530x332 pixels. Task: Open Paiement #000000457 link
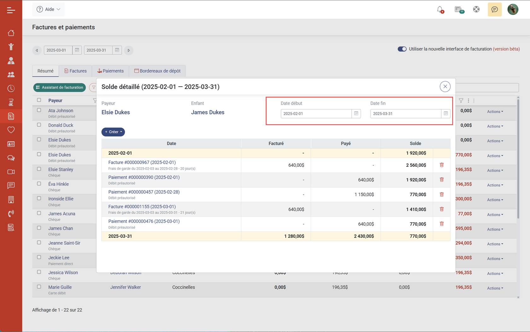(x=144, y=192)
